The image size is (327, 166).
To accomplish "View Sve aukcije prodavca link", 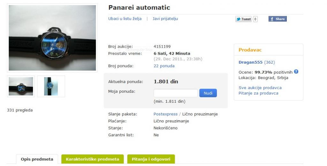I will click(x=260, y=88).
